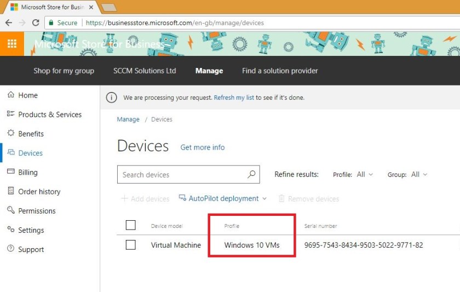Open Billing in the sidebar
The image size is (460, 292).
click(28, 172)
